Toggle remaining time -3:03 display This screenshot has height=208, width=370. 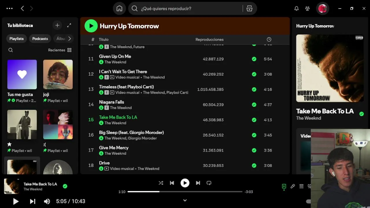pyautogui.click(x=249, y=192)
